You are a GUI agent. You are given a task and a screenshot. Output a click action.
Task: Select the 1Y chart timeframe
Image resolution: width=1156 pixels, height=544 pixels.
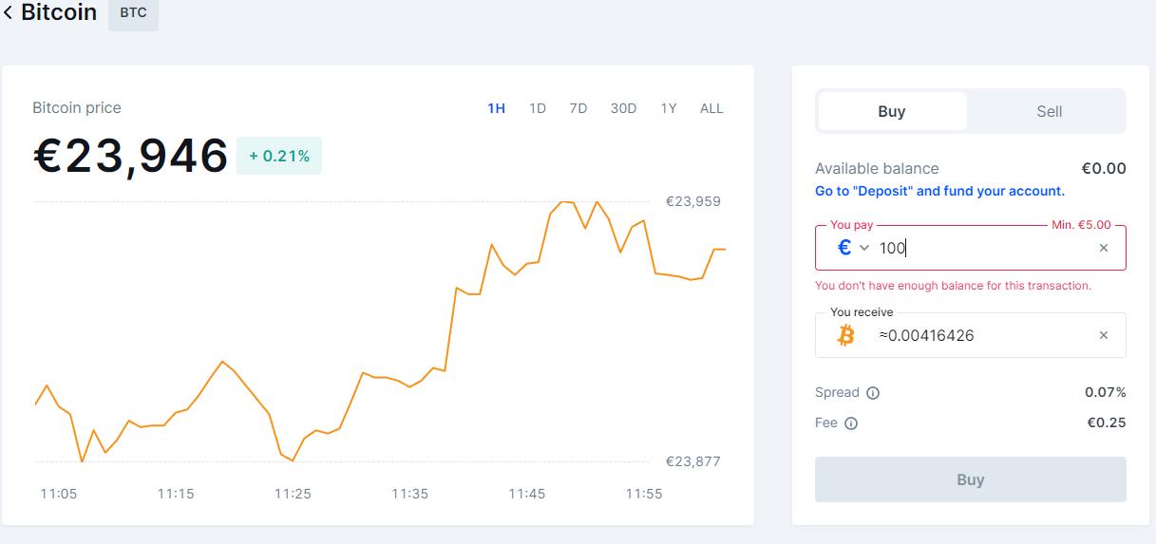[x=669, y=108]
